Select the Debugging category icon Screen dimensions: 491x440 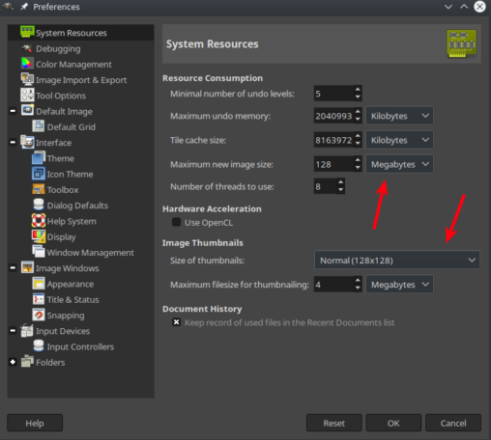pos(27,48)
